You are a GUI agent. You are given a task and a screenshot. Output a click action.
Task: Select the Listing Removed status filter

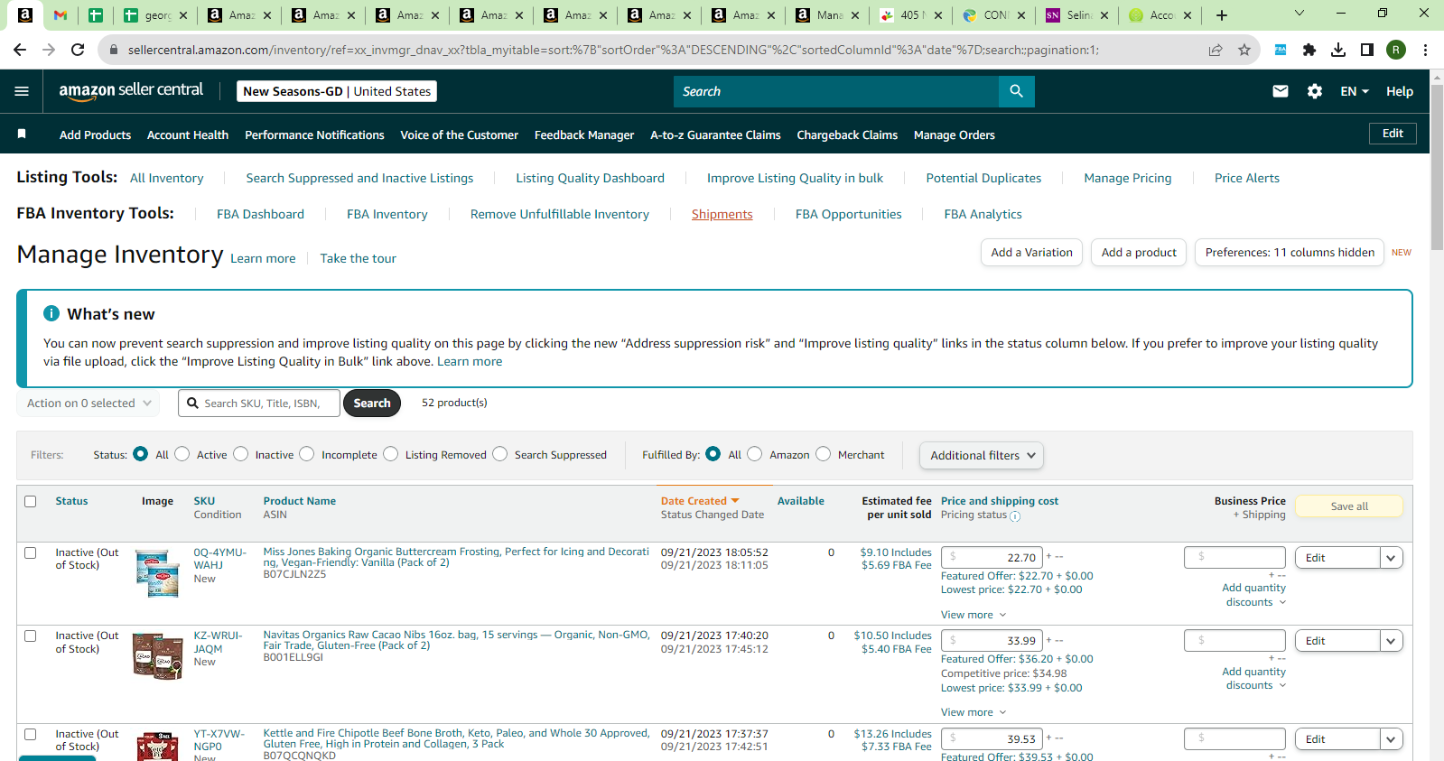[x=391, y=454]
